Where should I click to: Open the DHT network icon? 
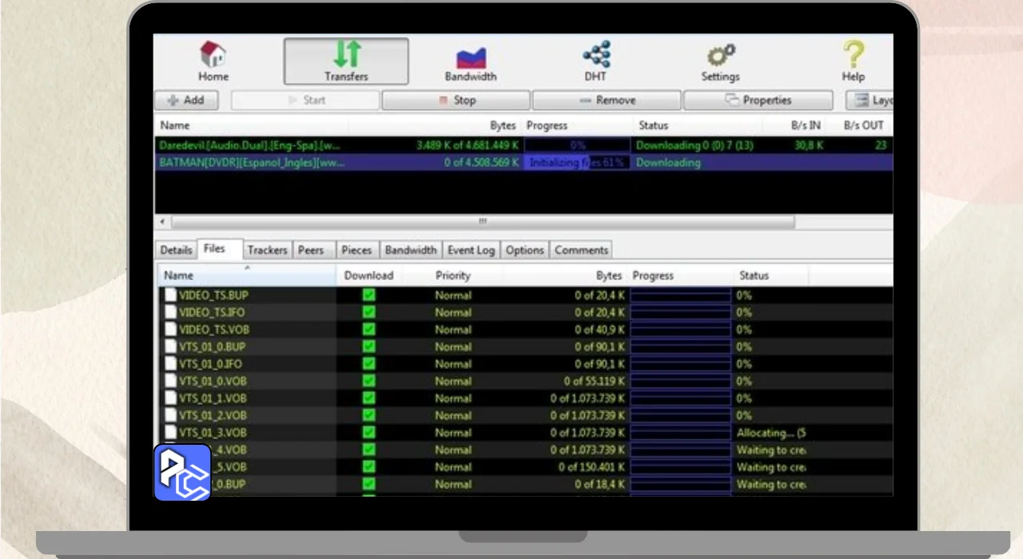pos(595,54)
